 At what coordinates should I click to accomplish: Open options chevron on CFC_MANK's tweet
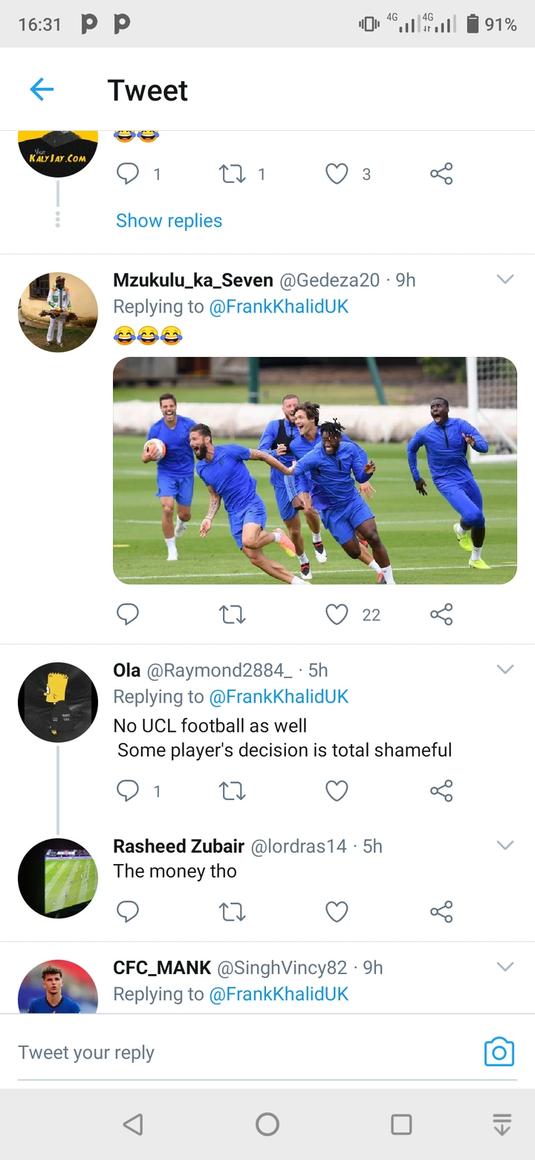[505, 967]
